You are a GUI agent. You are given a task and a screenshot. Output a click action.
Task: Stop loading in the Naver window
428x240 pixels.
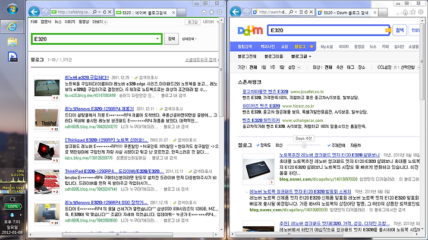coord(109,12)
